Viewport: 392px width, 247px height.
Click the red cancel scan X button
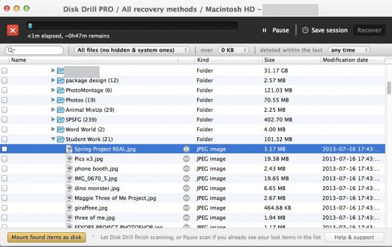(x=13, y=30)
